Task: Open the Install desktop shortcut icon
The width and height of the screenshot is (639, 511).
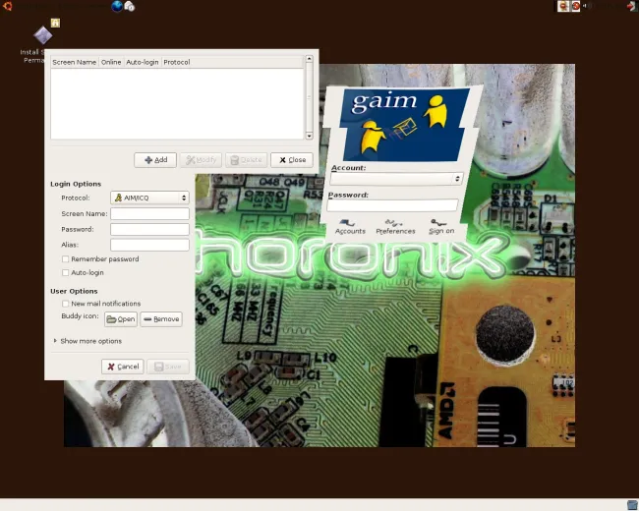Action: click(x=43, y=35)
